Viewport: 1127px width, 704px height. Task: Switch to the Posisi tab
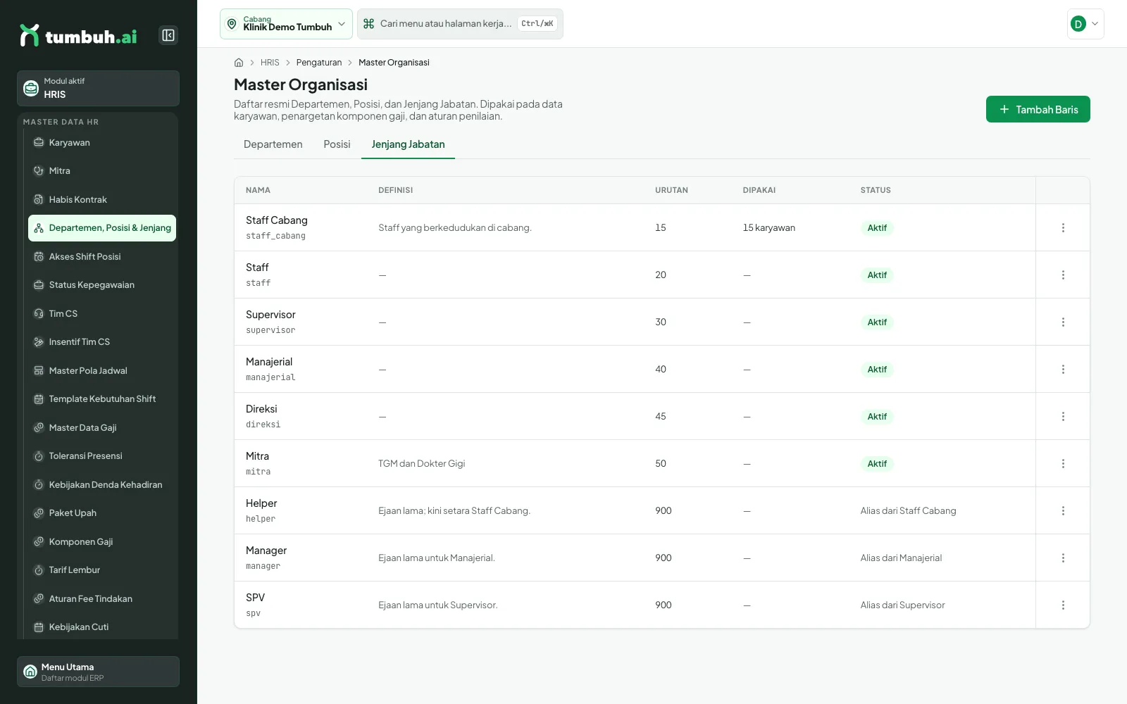(337, 144)
